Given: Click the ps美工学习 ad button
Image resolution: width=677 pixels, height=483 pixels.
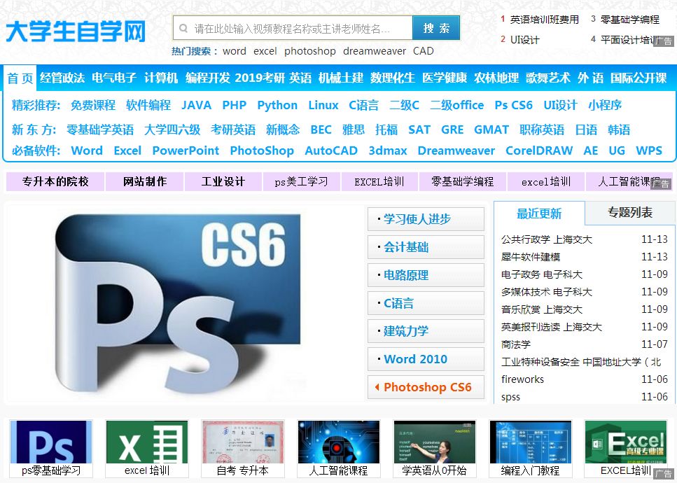Looking at the screenshot, I should click(x=301, y=182).
